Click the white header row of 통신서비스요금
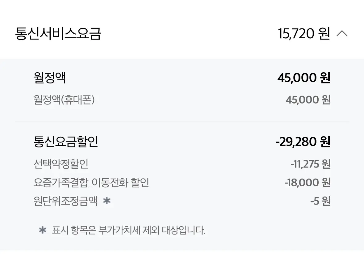The height and width of the screenshot is (254, 364). coord(182,34)
